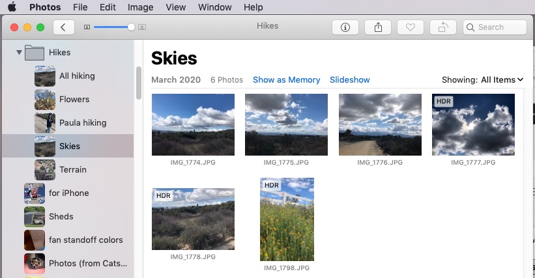Click the March 2020 date text
This screenshot has width=535, height=278.
click(x=176, y=79)
